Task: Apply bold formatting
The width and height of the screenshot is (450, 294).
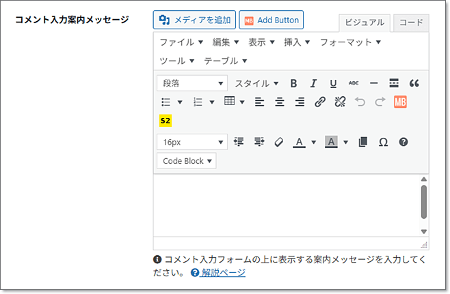Action: coord(293,83)
